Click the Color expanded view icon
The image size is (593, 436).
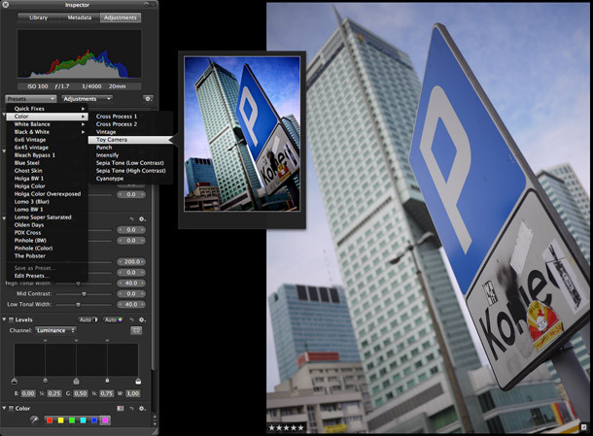click(121, 409)
